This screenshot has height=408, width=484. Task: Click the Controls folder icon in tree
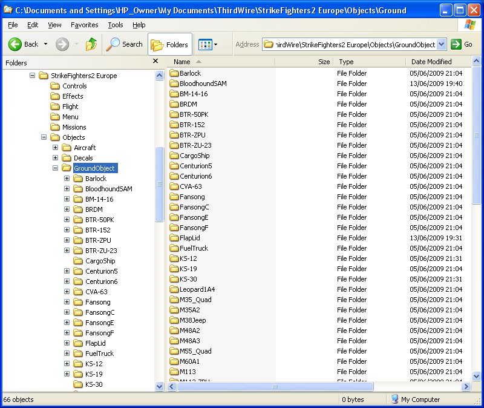coord(55,86)
